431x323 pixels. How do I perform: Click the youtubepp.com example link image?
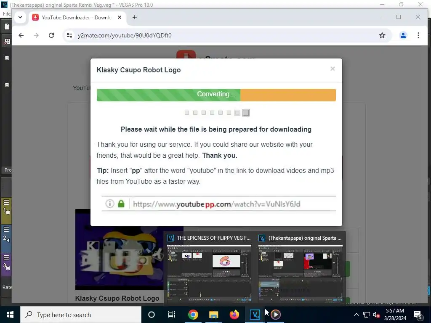coord(218,204)
